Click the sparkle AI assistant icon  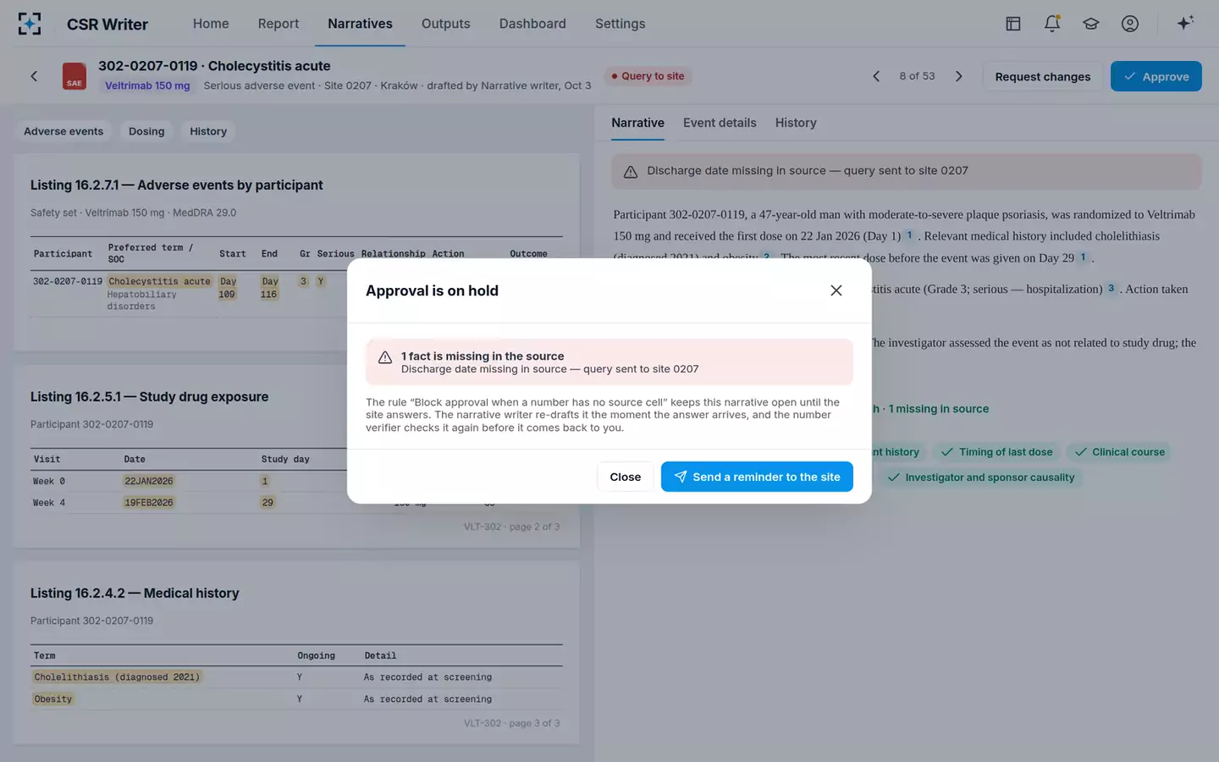[x=1185, y=23]
